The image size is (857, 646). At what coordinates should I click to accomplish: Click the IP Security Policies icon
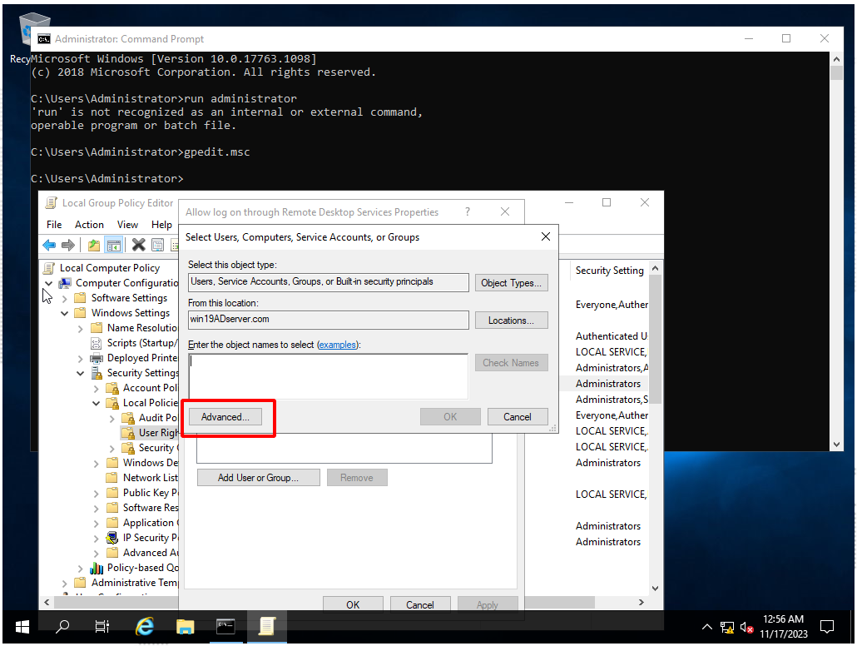tap(112, 538)
